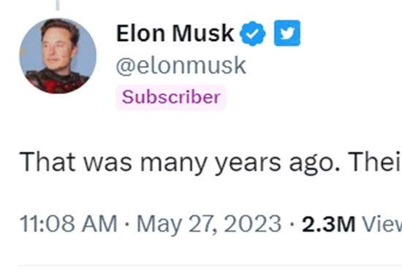Click the May 27 date text
The height and width of the screenshot is (276, 402).
point(177,225)
